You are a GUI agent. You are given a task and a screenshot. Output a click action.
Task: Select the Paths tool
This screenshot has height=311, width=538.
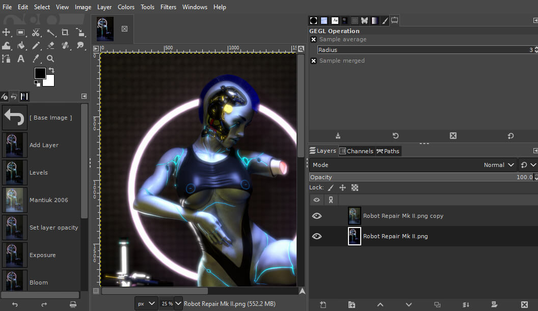pos(6,59)
